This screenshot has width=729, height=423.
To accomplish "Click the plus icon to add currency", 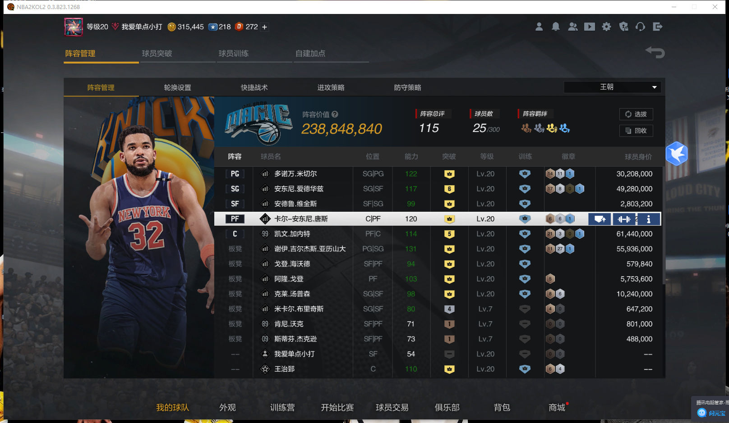I will (x=265, y=27).
